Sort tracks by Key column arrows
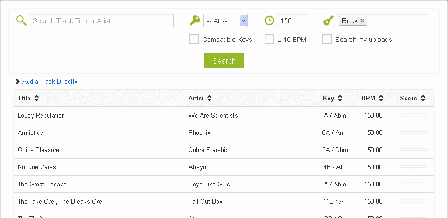The height and width of the screenshot is (218, 448). tap(340, 98)
